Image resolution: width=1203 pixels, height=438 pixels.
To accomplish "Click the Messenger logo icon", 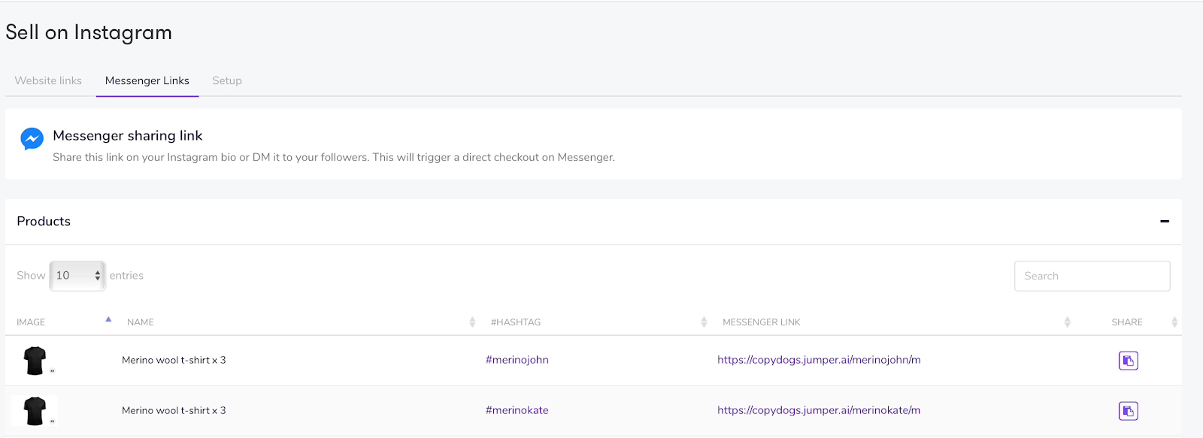I will click(x=32, y=138).
